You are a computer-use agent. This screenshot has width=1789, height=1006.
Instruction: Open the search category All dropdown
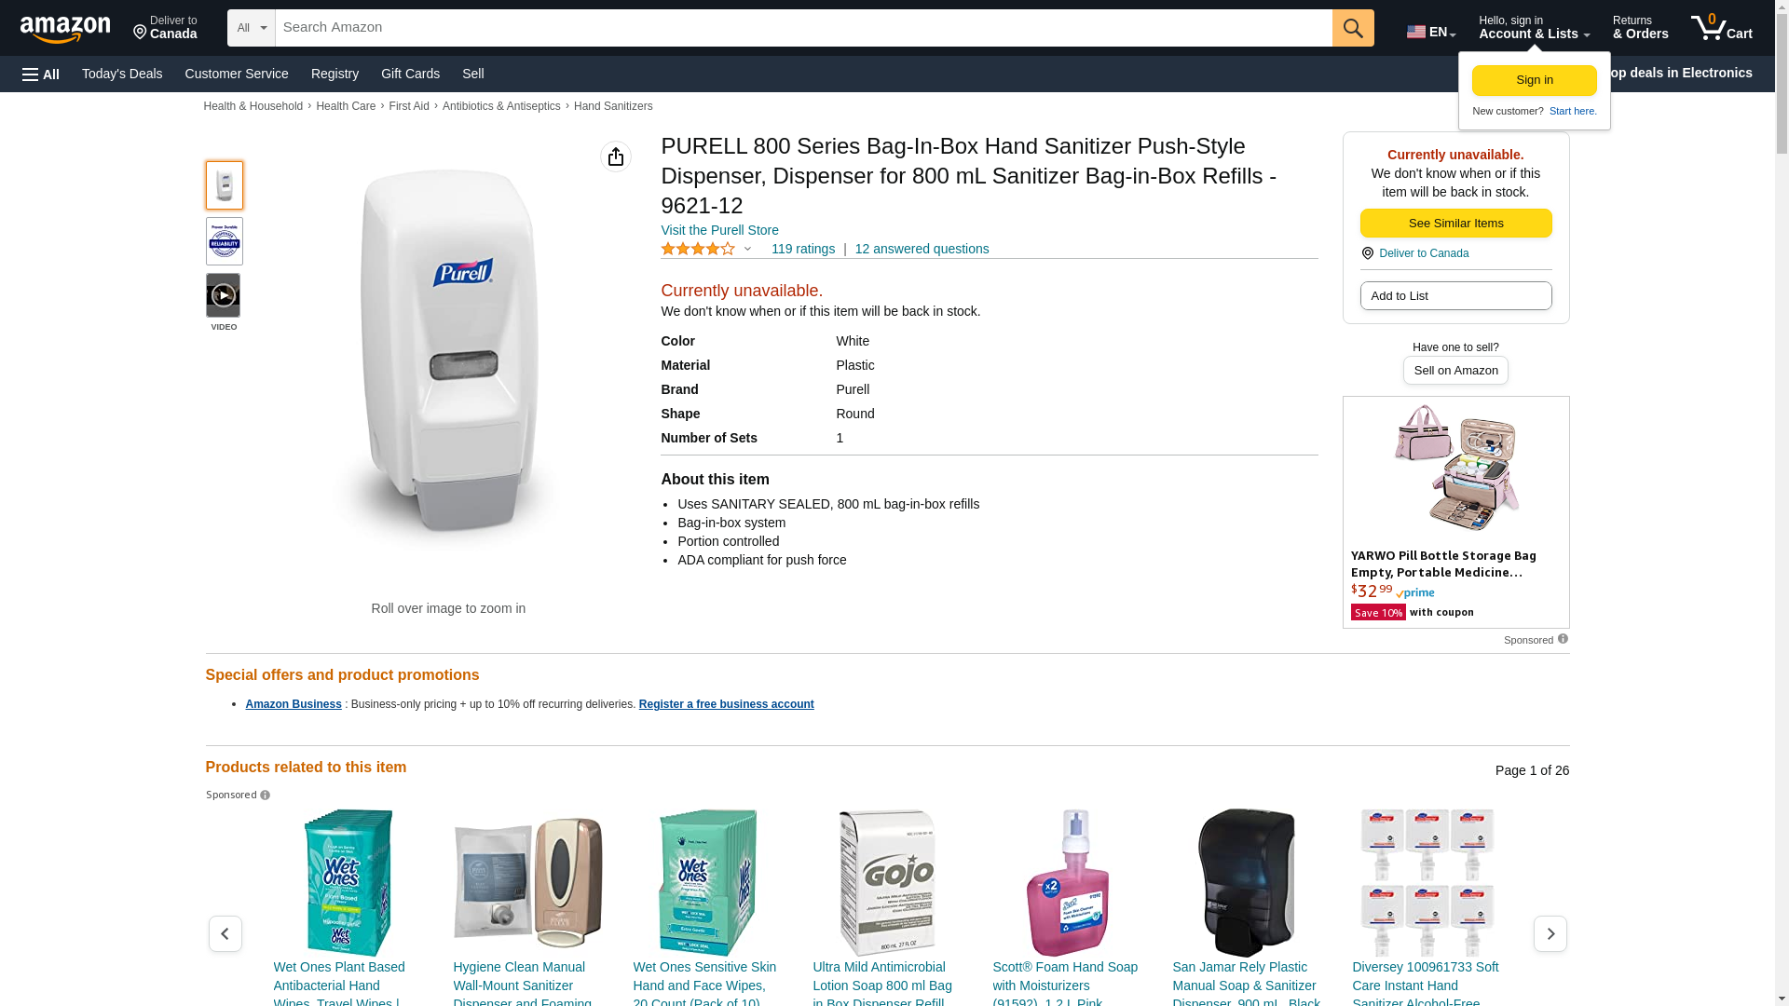click(251, 28)
